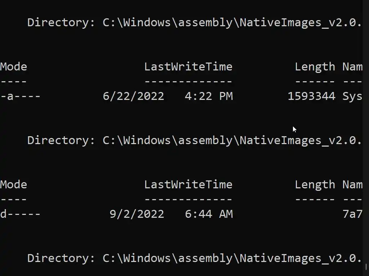Click the Nam header above Sys
Screen dimensions: 369x276
click(352, 66)
